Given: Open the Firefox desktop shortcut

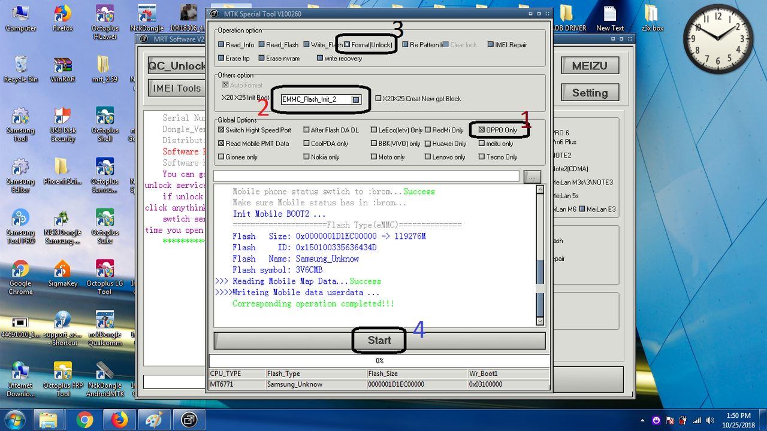Looking at the screenshot, I should [x=62, y=18].
